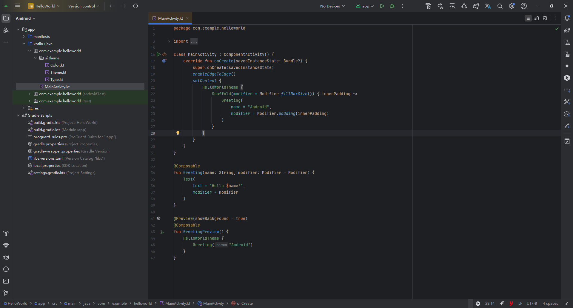The image size is (573, 308).
Task: Switch editor to Split view mode
Action: click(x=537, y=18)
